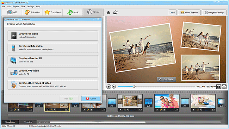Screen dimensions: 229x129
Task: Select the transition between slides 4 and 5
Action: tap(148, 103)
